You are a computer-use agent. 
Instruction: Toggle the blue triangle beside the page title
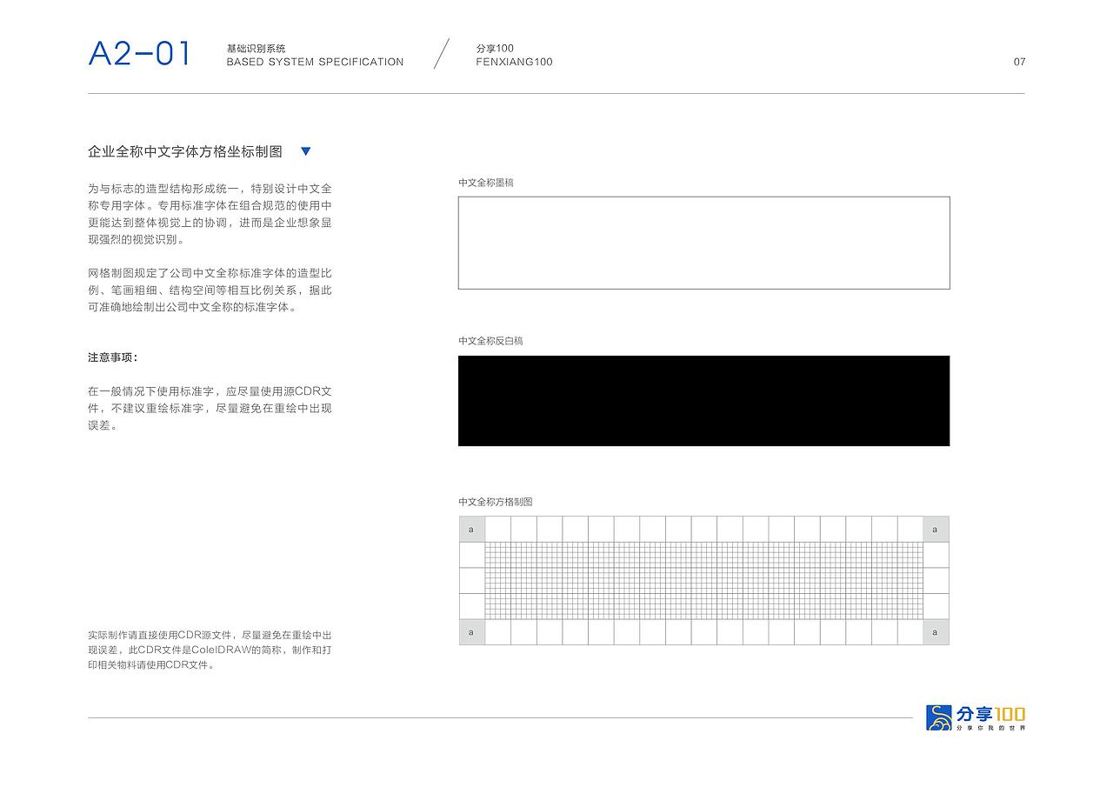306,150
